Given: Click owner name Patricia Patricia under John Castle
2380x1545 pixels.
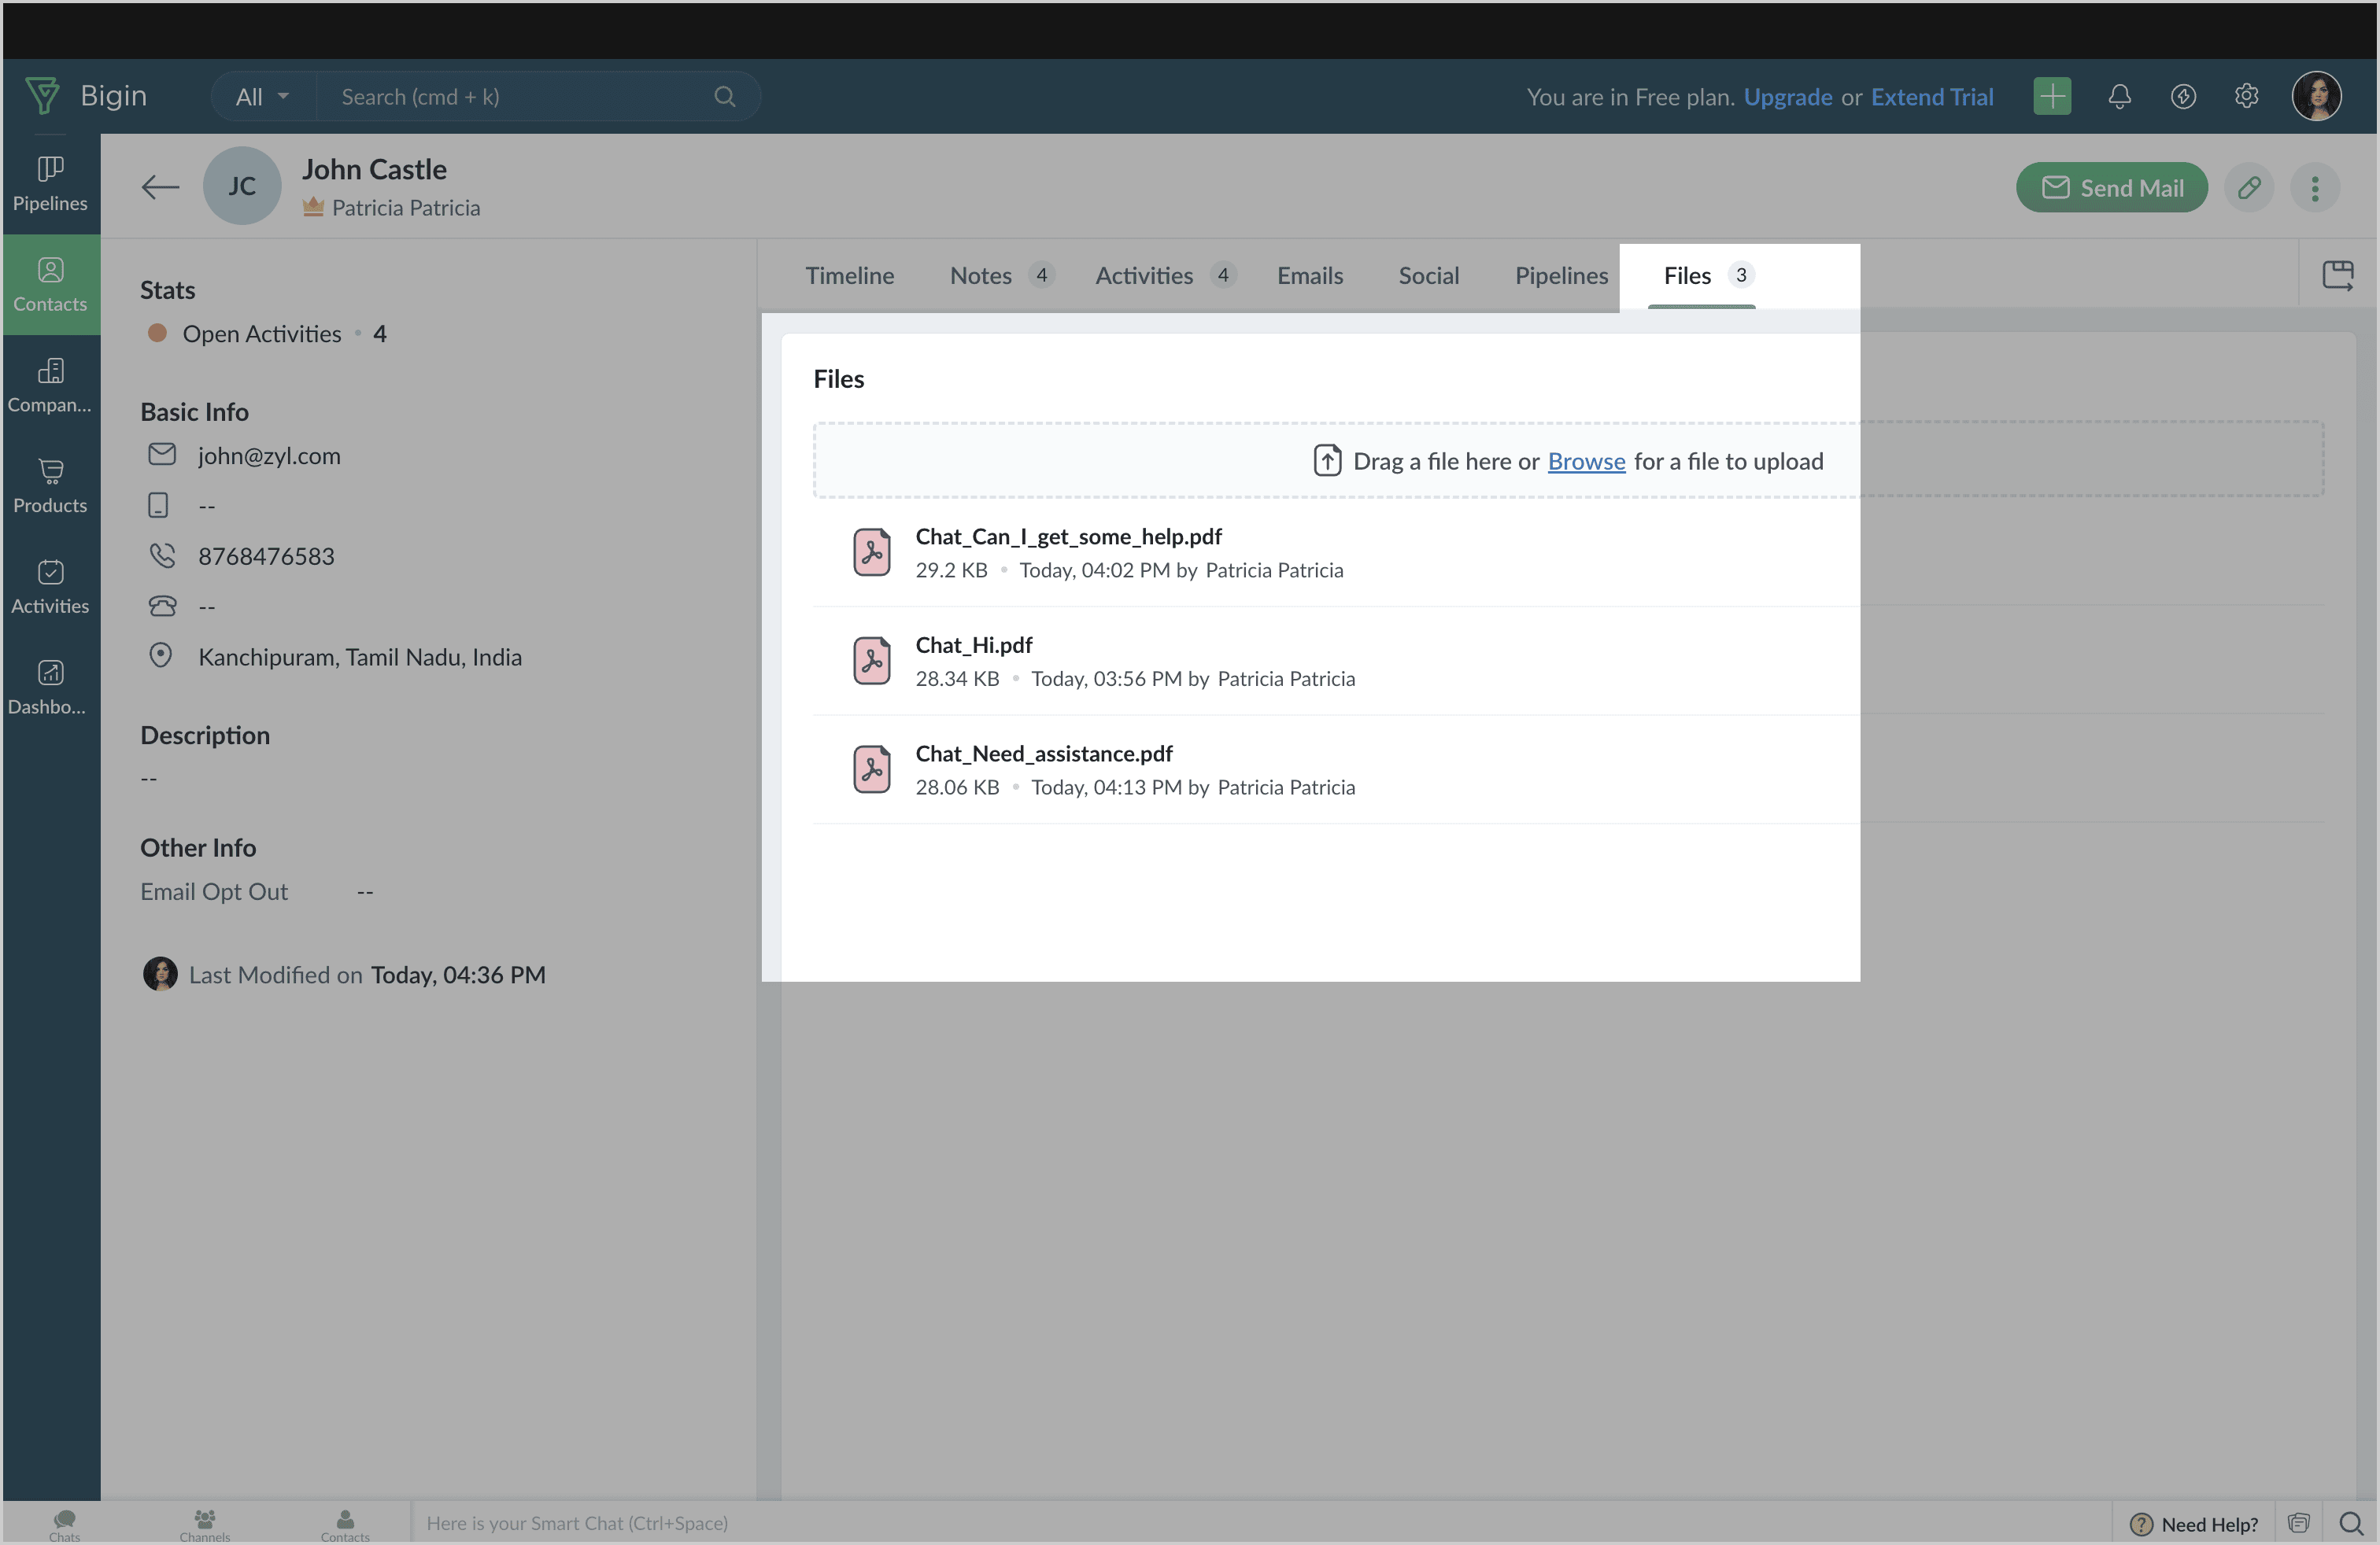Looking at the screenshot, I should click(405, 208).
